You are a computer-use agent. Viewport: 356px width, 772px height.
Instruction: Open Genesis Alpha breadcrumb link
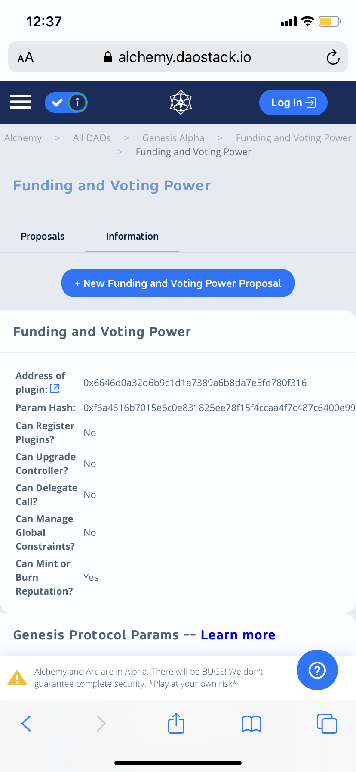coord(173,138)
